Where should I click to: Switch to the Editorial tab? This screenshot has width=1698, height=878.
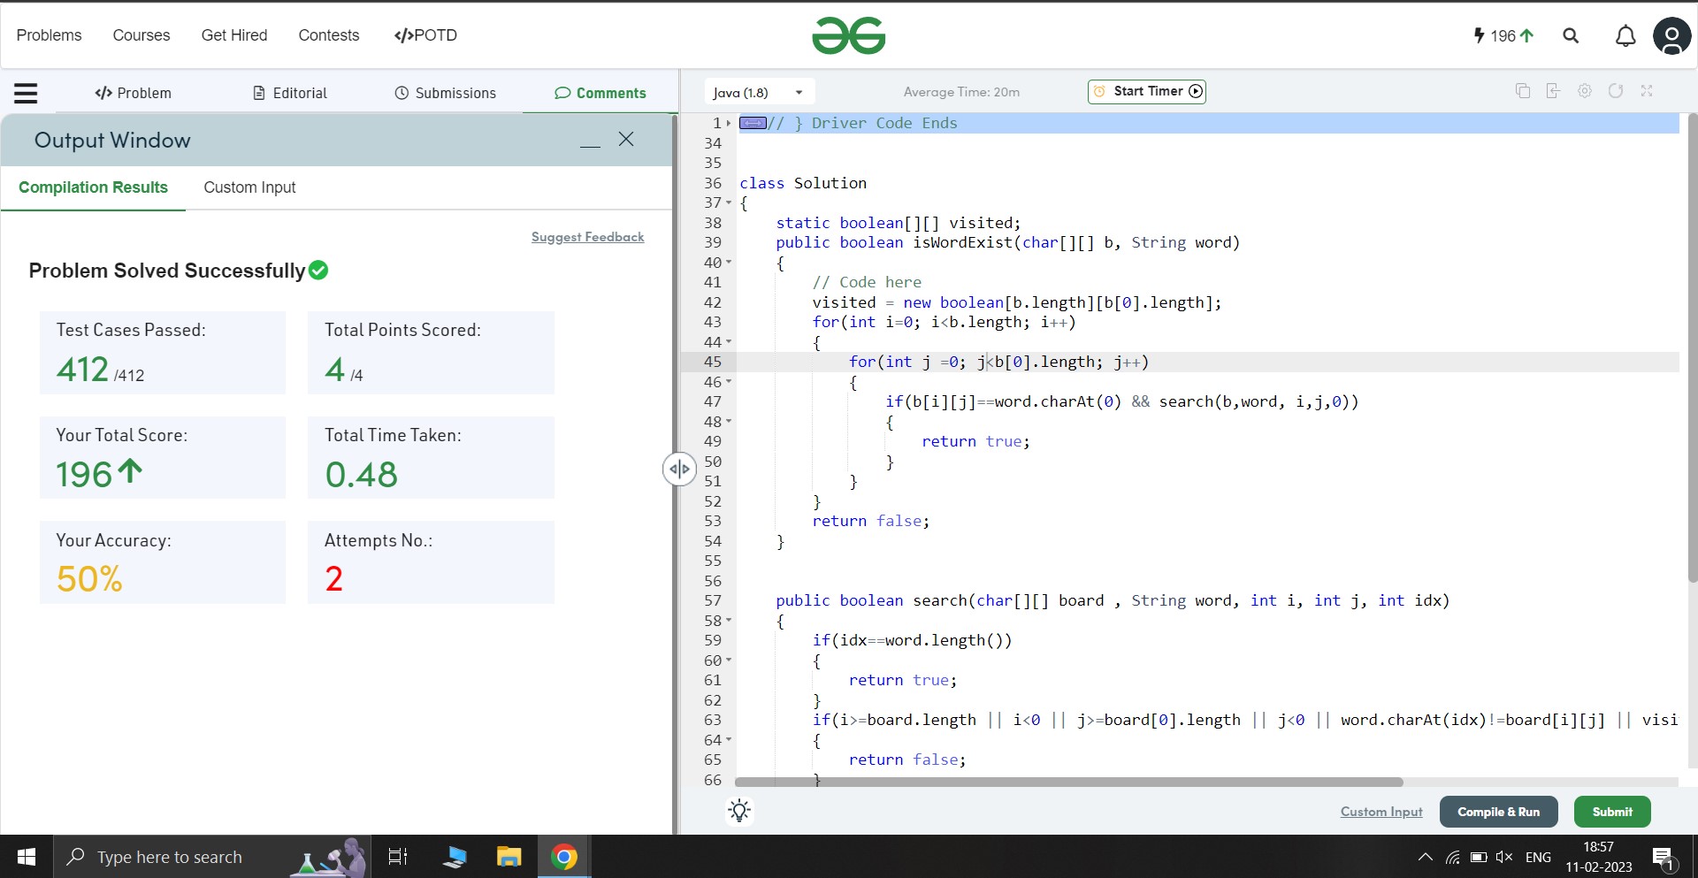tap(290, 93)
